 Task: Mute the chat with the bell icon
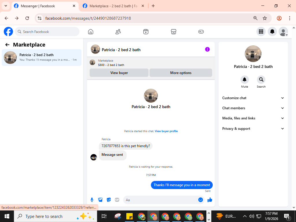click(x=245, y=80)
